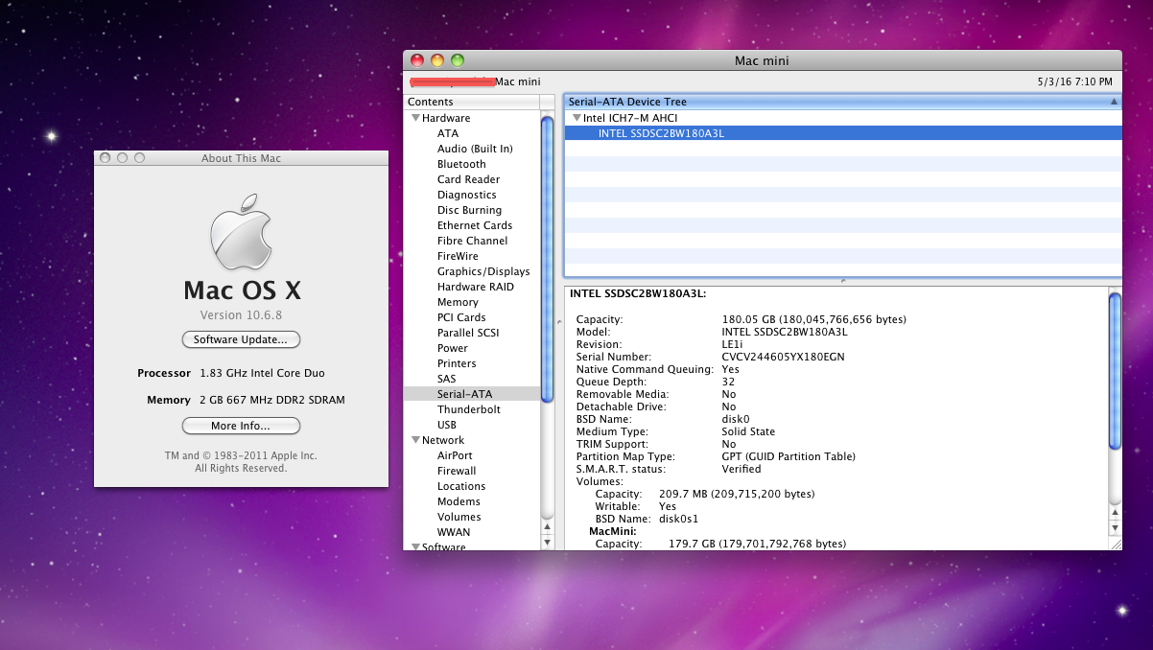Select Disc Burning in sidebar
The height and width of the screenshot is (650, 1153).
(469, 210)
